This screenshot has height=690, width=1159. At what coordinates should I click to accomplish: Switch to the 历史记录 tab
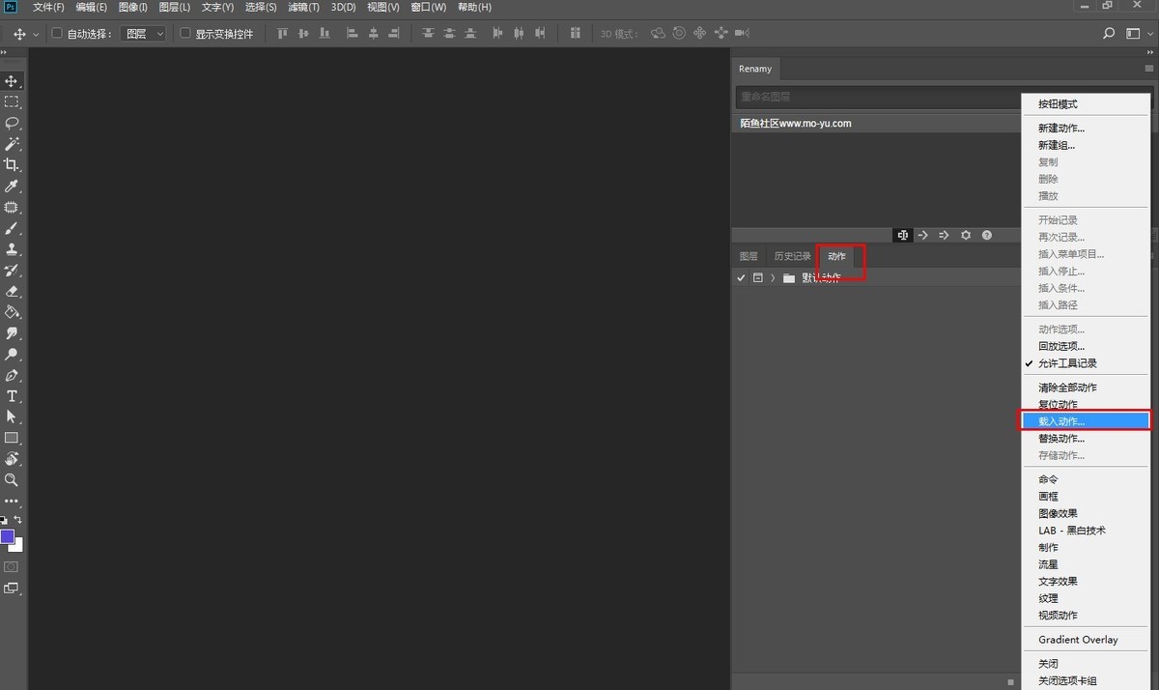[792, 257]
